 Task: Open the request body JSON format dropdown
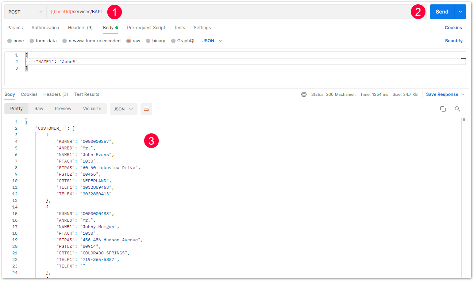click(x=212, y=41)
